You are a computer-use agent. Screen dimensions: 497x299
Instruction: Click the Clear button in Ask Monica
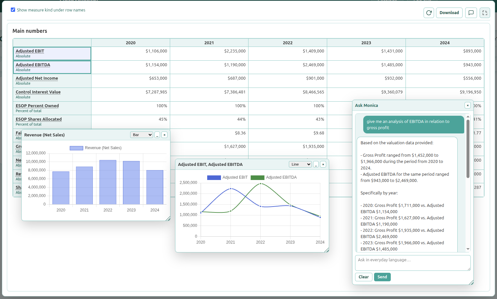click(364, 277)
